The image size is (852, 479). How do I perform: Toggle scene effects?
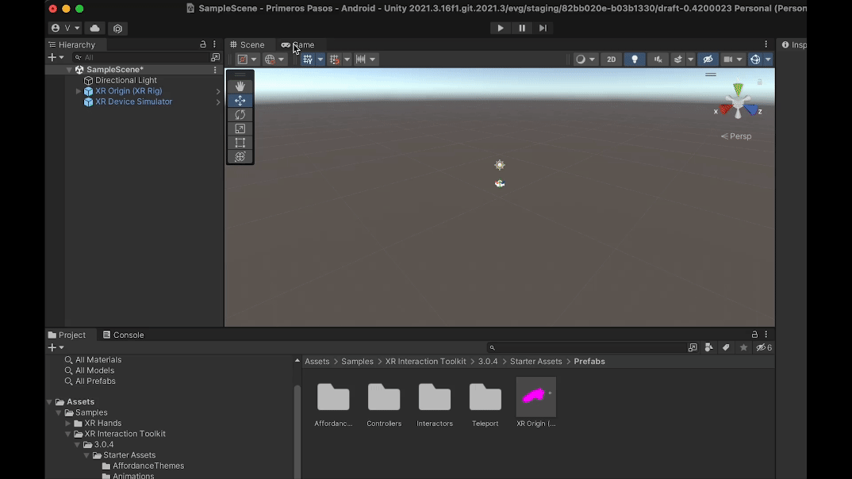(678, 59)
